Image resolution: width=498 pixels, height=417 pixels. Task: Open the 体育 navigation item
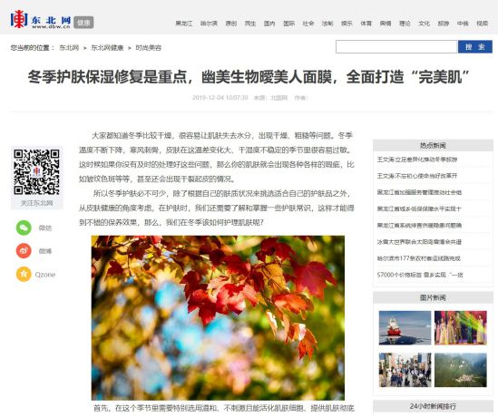tap(366, 24)
